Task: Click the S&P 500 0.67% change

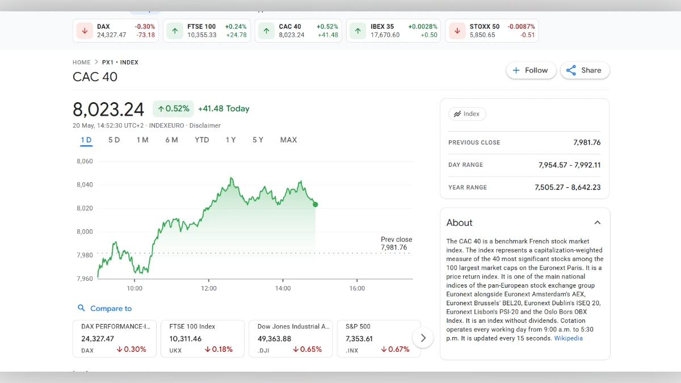Action: point(395,350)
